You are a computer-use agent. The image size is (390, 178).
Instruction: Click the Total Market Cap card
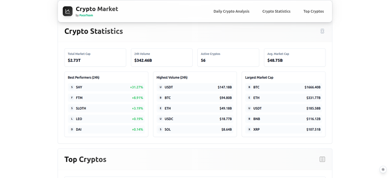point(95,57)
